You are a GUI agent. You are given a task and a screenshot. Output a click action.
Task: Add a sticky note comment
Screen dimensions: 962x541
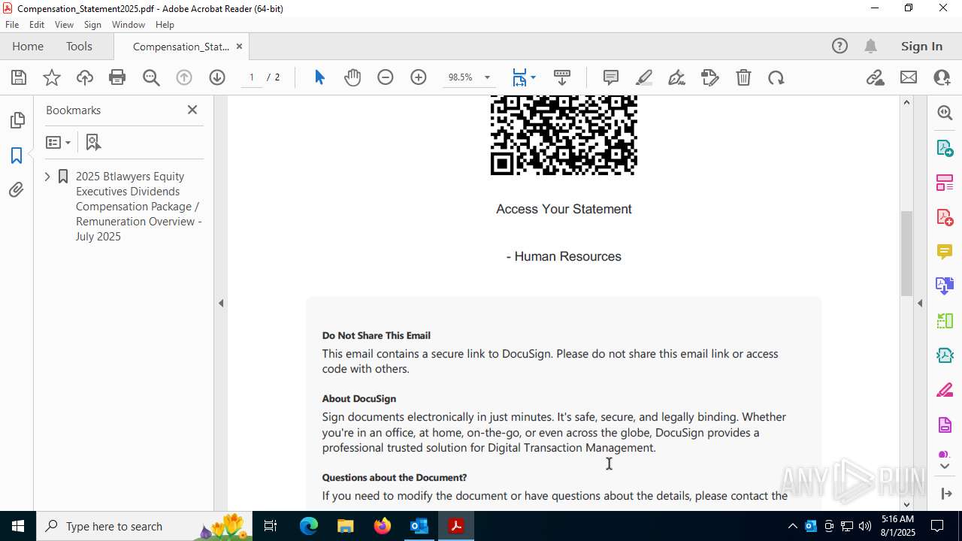point(611,77)
